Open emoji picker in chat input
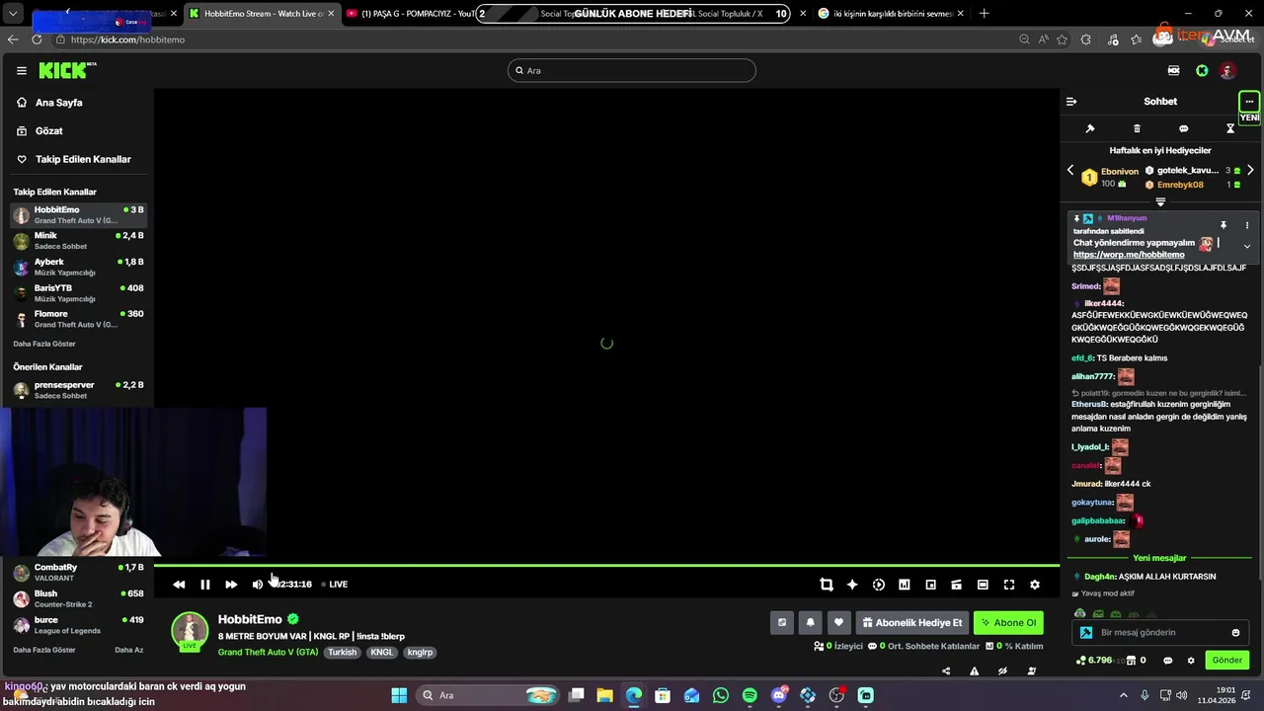Screen dimensions: 1264x711 (x=1235, y=632)
